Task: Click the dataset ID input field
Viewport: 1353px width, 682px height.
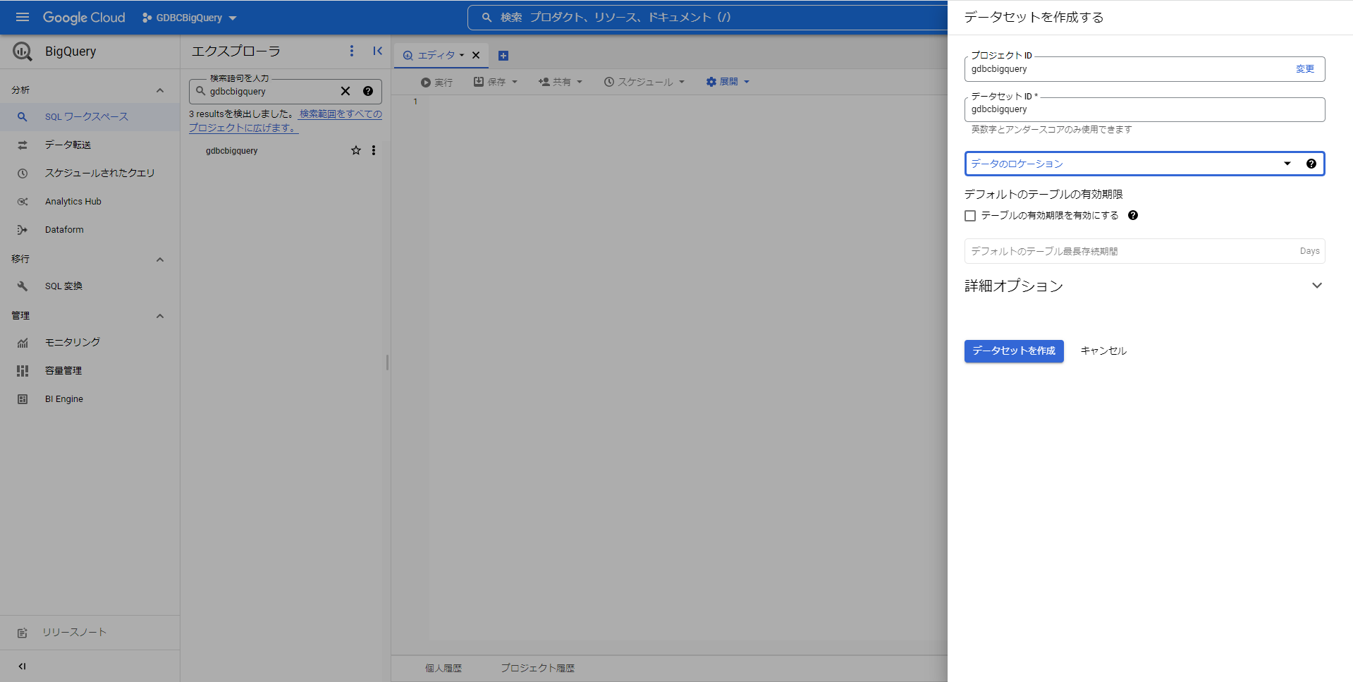Action: pos(1142,110)
